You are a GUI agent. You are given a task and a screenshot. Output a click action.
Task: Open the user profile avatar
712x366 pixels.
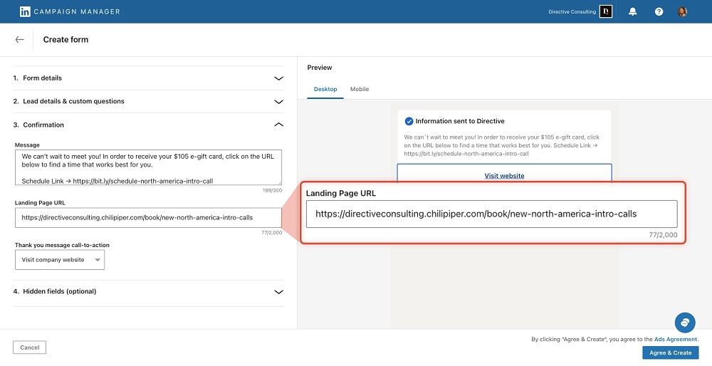682,11
